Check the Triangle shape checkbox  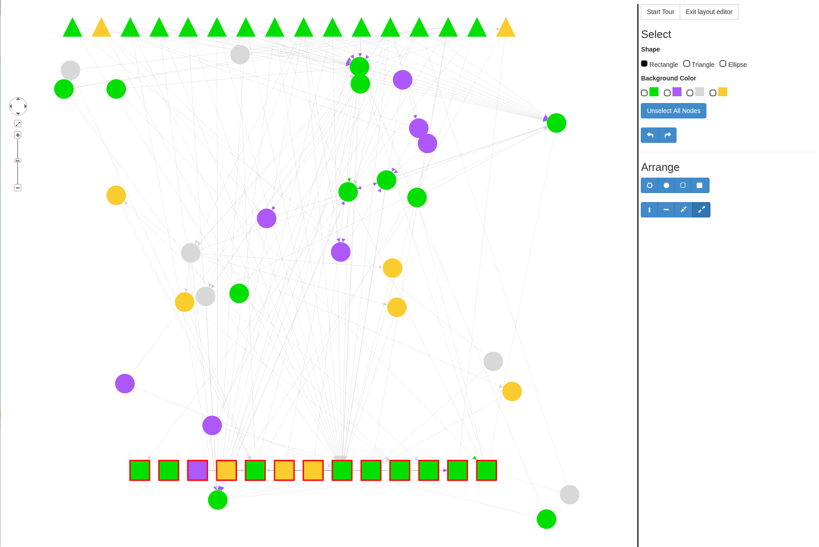click(x=686, y=64)
